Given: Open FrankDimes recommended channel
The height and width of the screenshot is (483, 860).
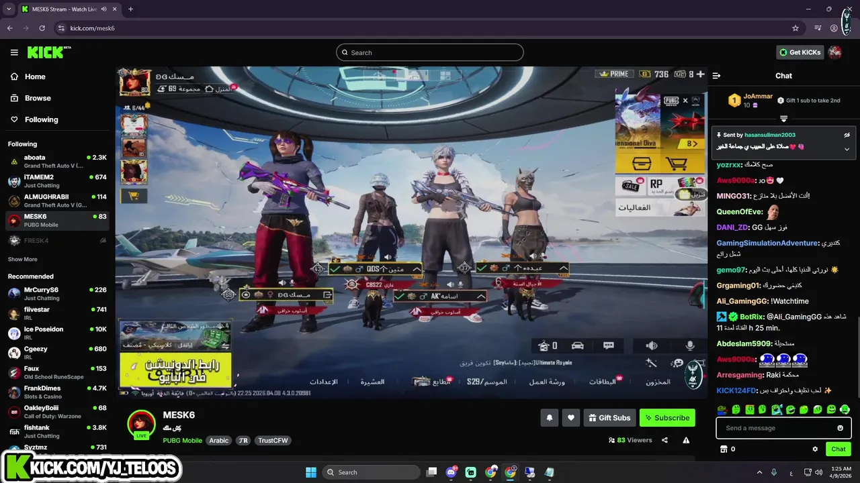Looking at the screenshot, I should tap(57, 392).
